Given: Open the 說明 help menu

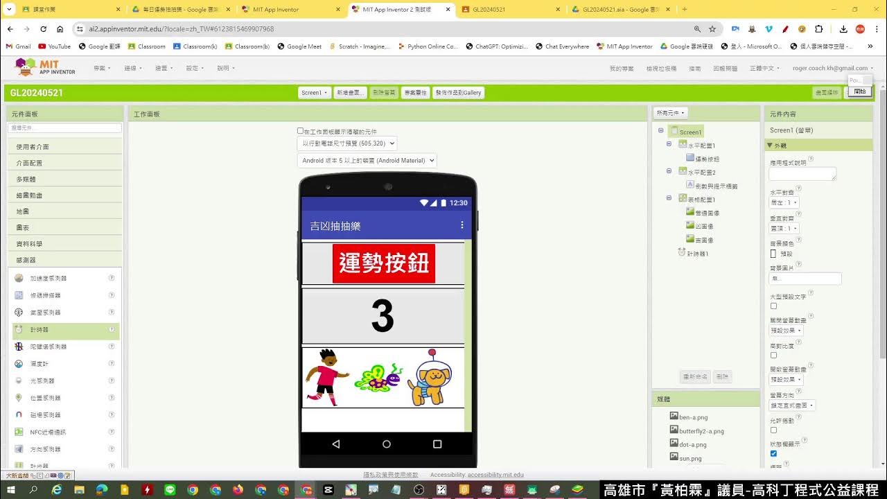Looking at the screenshot, I should click(225, 68).
